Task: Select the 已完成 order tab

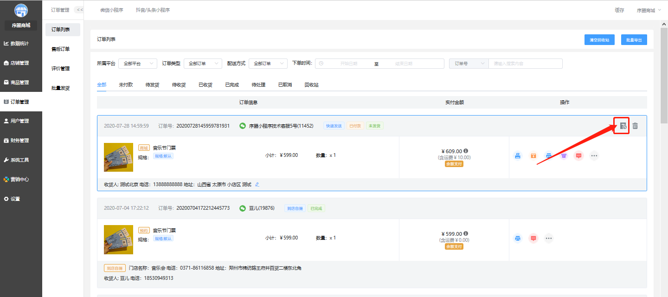Action: click(232, 85)
